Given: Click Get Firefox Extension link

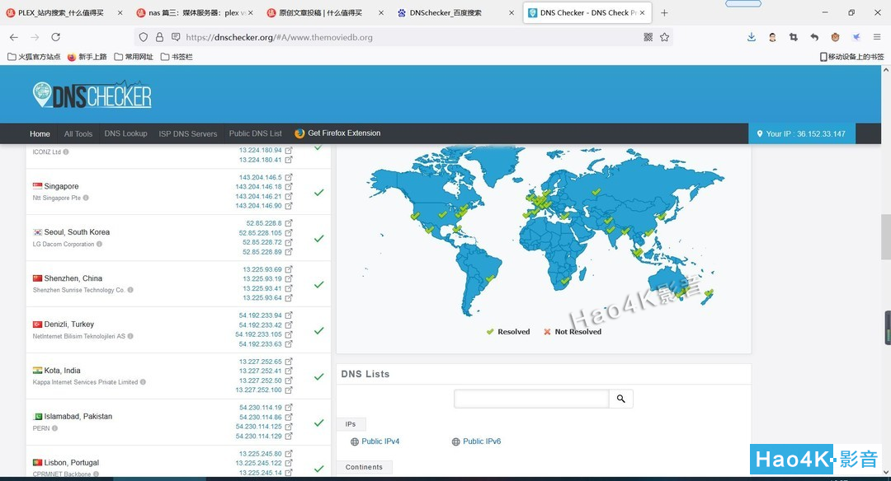Looking at the screenshot, I should pyautogui.click(x=337, y=133).
